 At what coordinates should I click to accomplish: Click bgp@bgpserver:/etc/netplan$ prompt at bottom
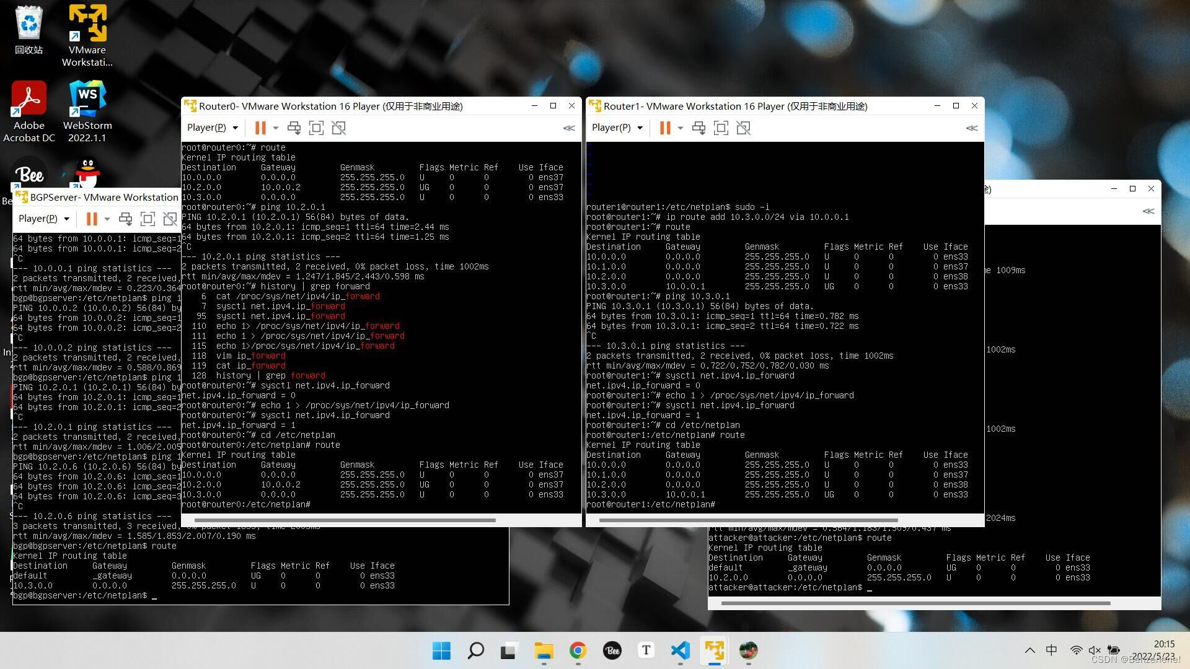tap(81, 595)
